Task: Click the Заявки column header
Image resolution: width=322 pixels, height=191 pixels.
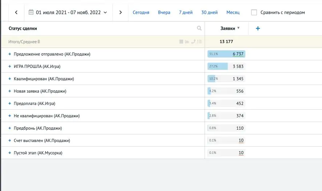Action: pos(228,29)
